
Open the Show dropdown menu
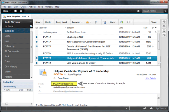click(x=155, y=22)
